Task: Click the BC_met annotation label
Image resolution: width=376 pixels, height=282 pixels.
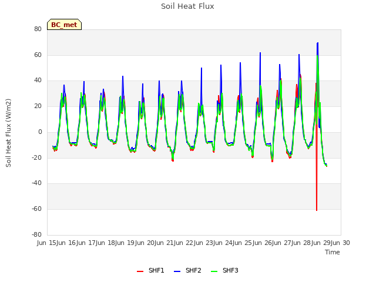Action: pos(64,25)
